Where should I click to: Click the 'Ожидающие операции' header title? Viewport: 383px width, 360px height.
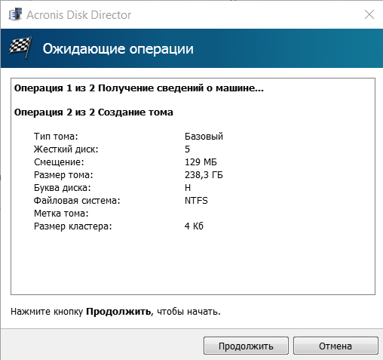(x=118, y=49)
